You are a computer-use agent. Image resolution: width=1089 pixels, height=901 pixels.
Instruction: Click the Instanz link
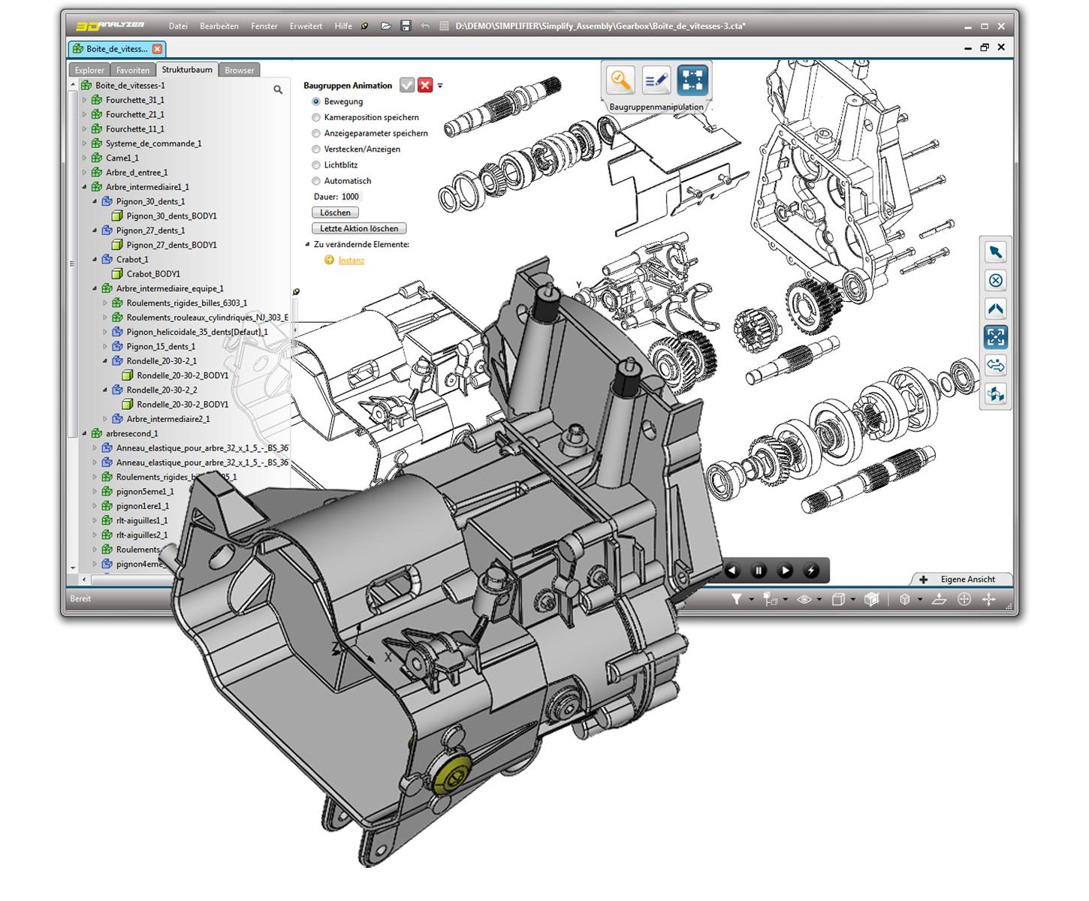click(x=351, y=261)
